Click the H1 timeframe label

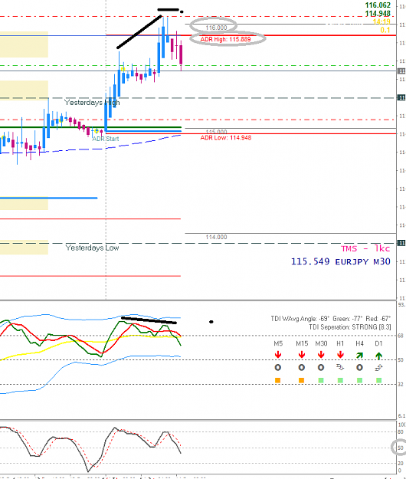[x=340, y=343]
